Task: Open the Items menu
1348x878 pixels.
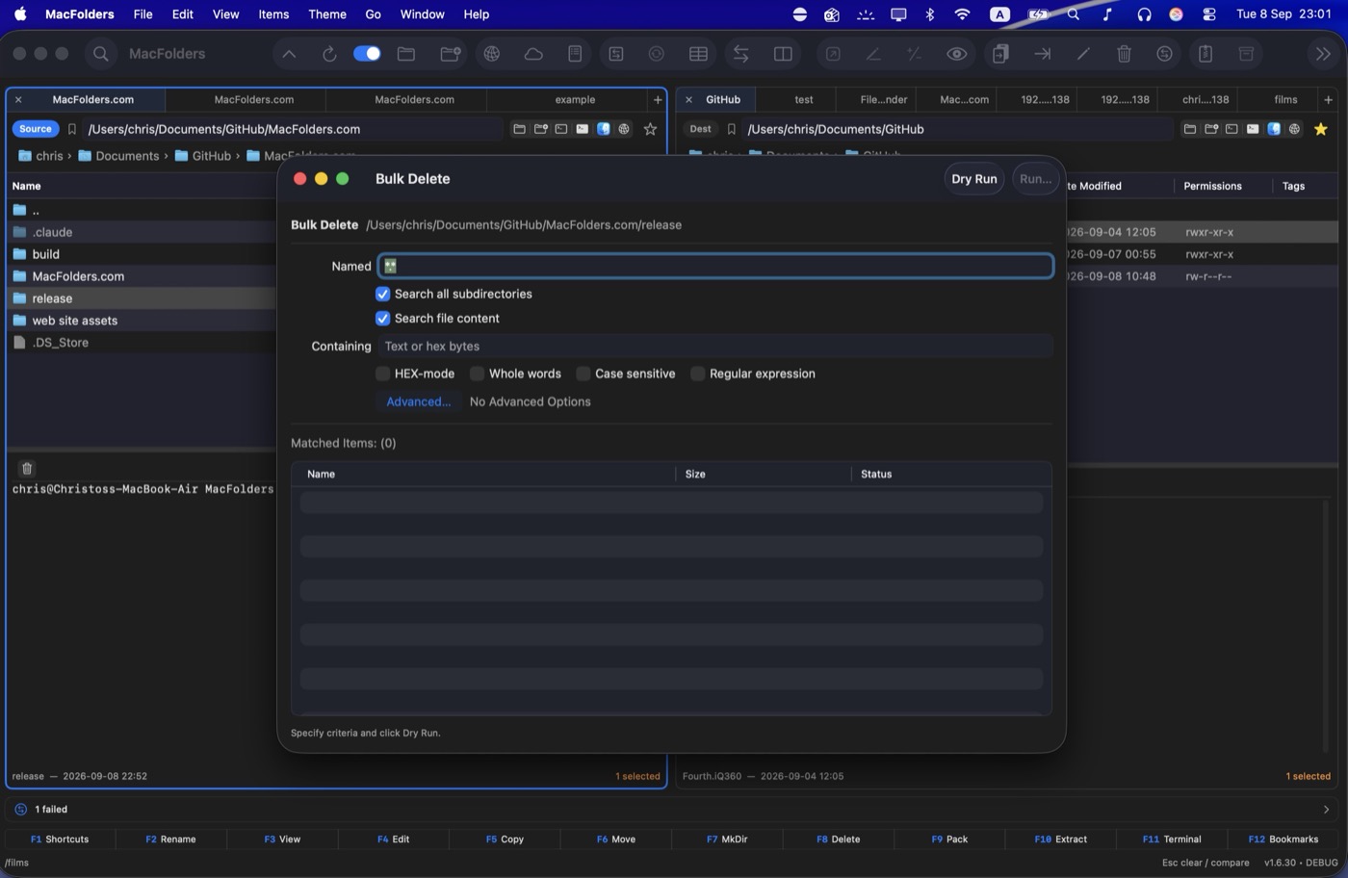Action: [273, 14]
